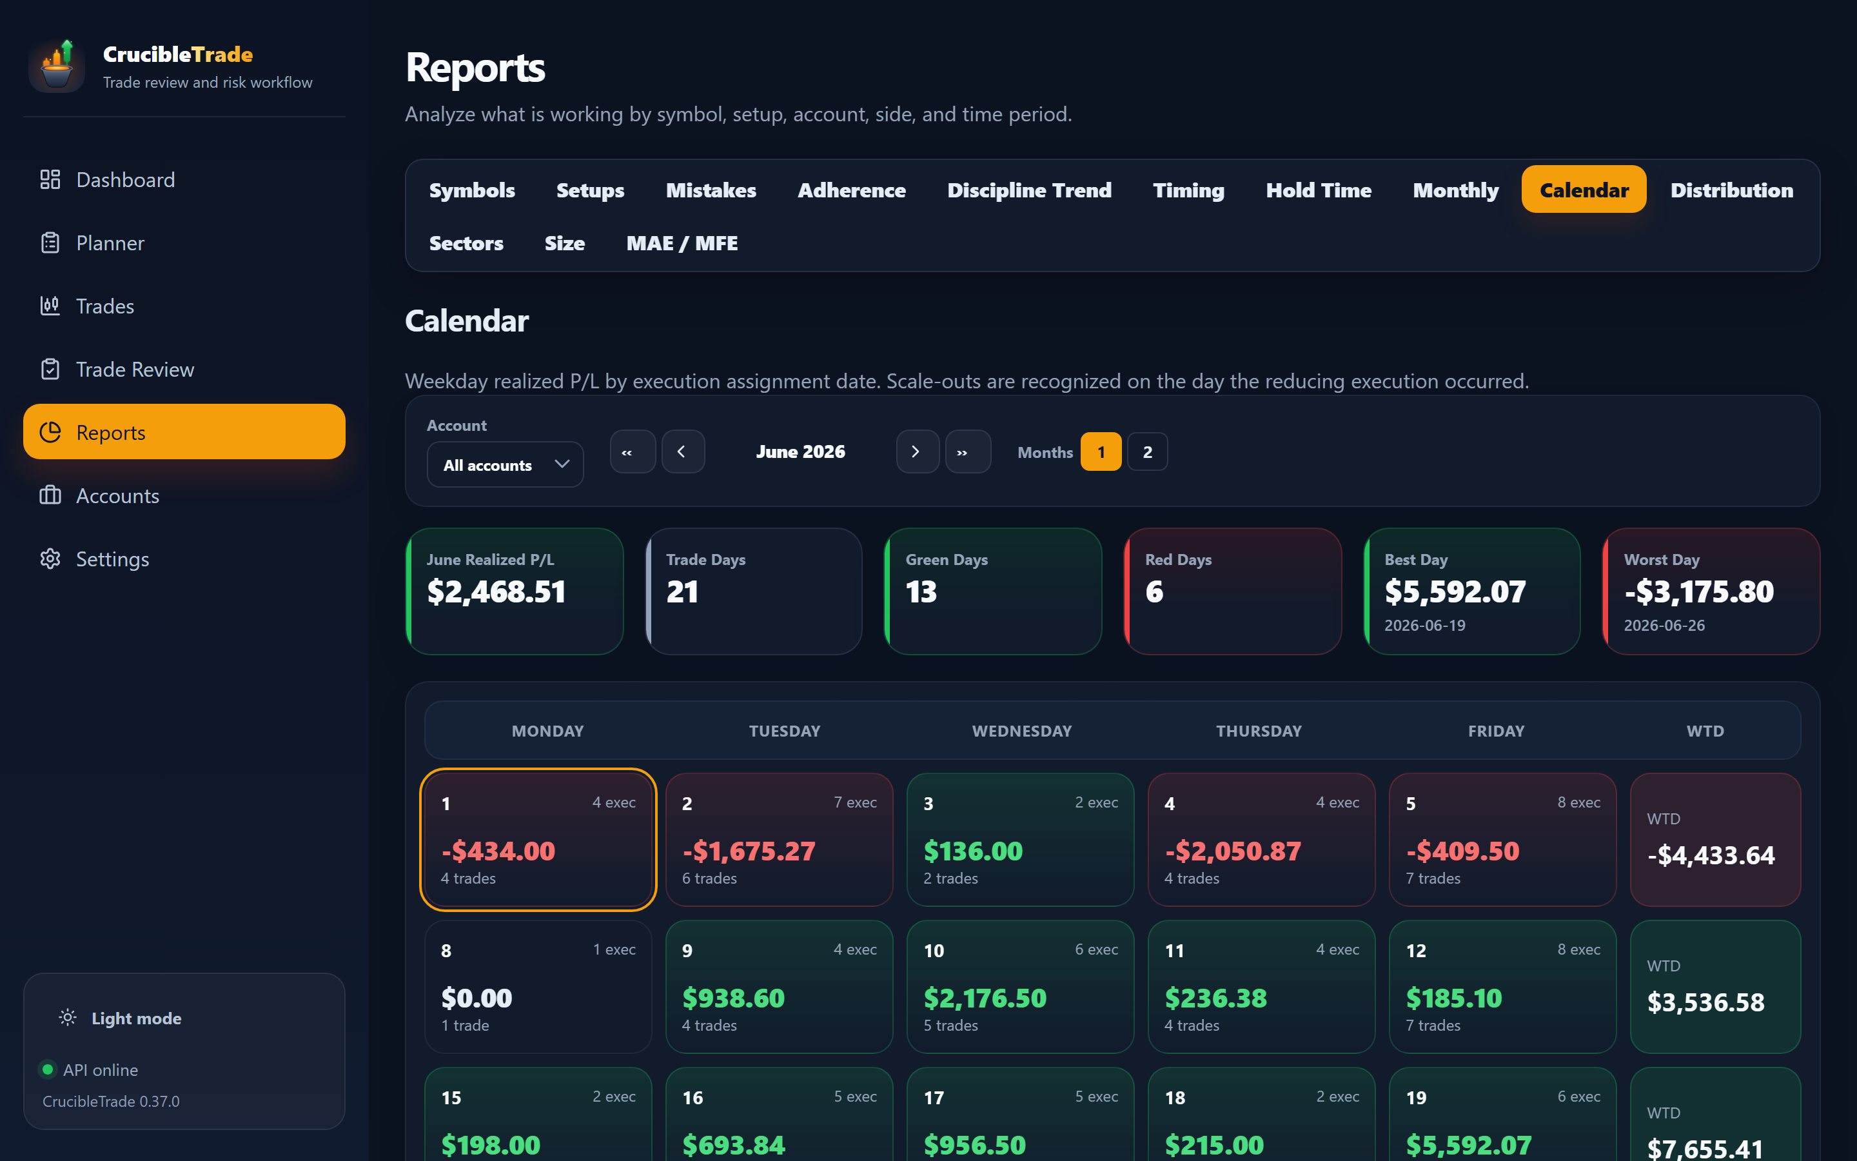Click the Reports pie chart icon
The image size is (1857, 1161).
50,432
